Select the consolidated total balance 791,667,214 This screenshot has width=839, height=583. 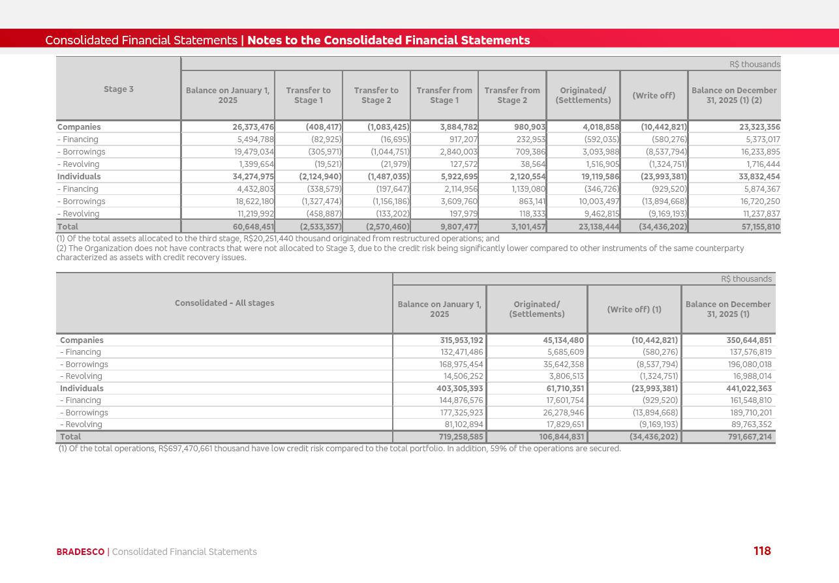[750, 437]
